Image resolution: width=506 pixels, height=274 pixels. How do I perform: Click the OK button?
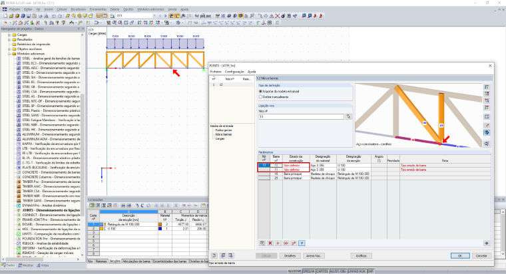(x=460, y=255)
